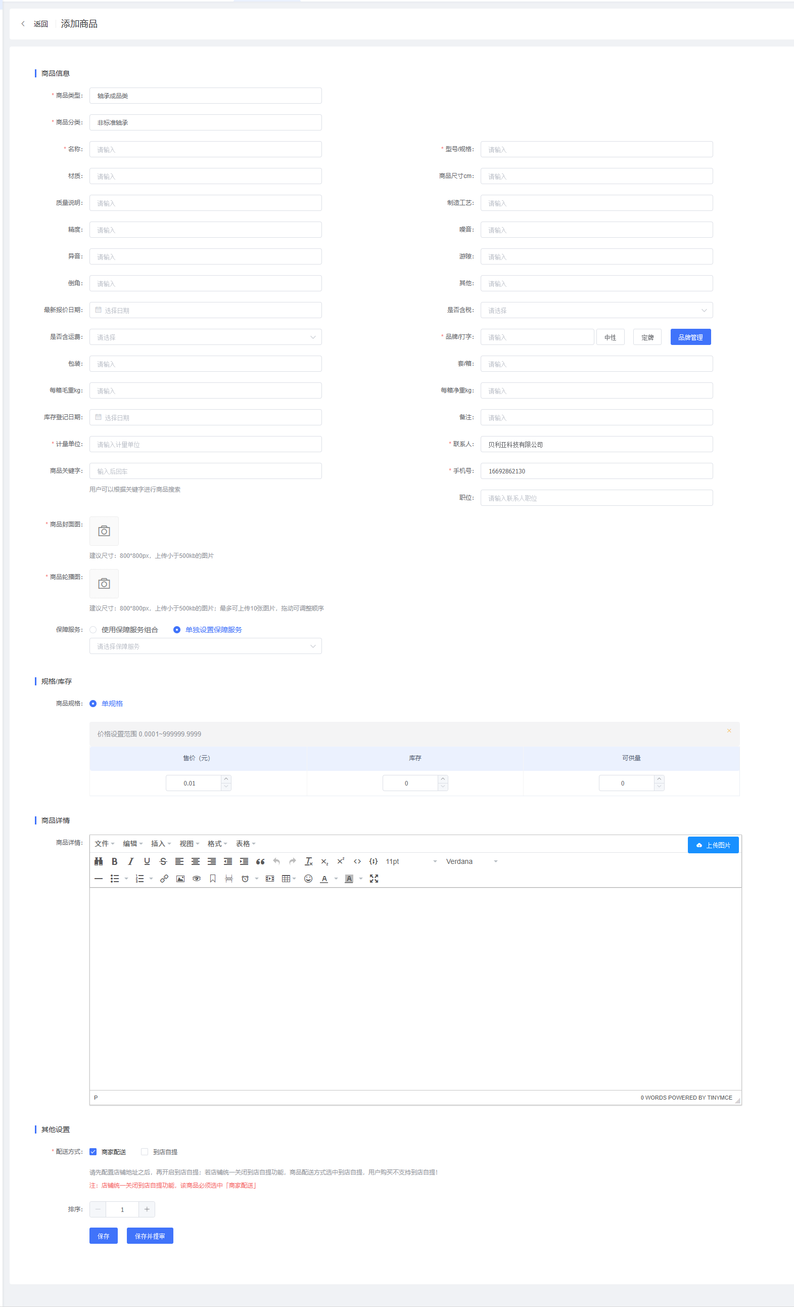Click the 保存并提审 button
The width and height of the screenshot is (794, 1307).
pyautogui.click(x=150, y=1235)
